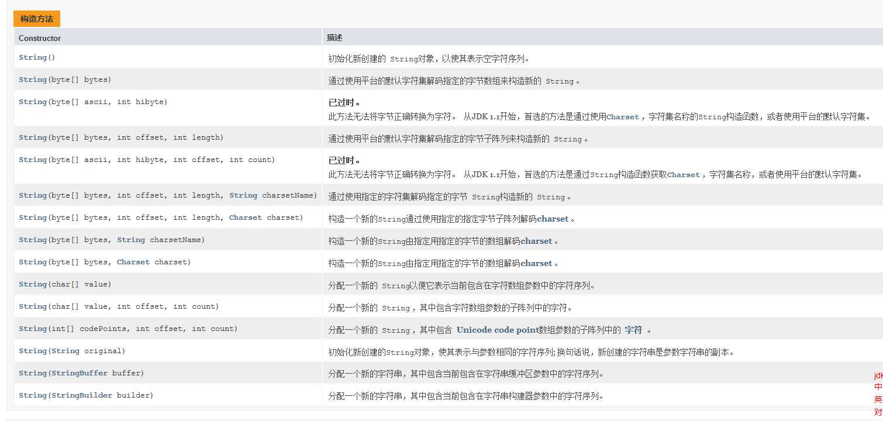Click the 描述 column header
The width and height of the screenshot is (883, 421).
334,37
